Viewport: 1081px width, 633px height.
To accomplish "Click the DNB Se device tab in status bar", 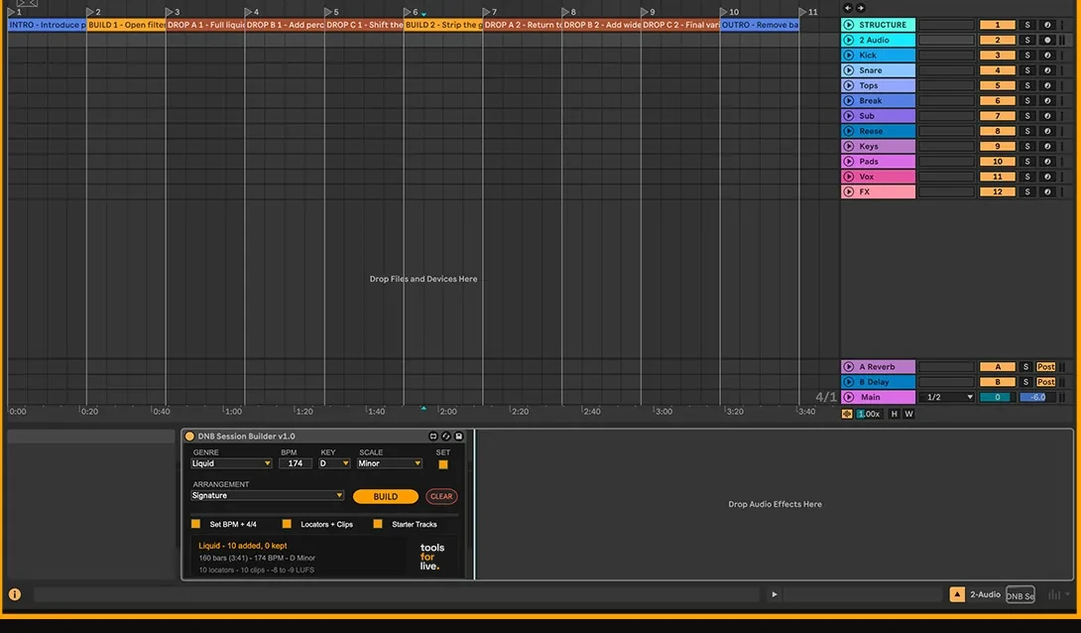I will click(x=1021, y=595).
